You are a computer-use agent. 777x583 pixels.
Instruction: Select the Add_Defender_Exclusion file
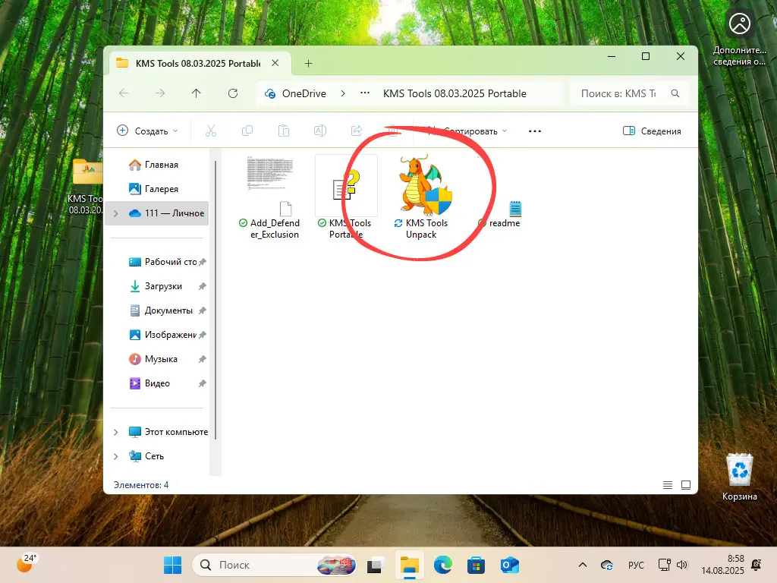[270, 190]
